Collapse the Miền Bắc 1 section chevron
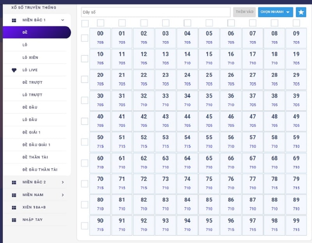The height and width of the screenshot is (243, 312). (x=63, y=20)
